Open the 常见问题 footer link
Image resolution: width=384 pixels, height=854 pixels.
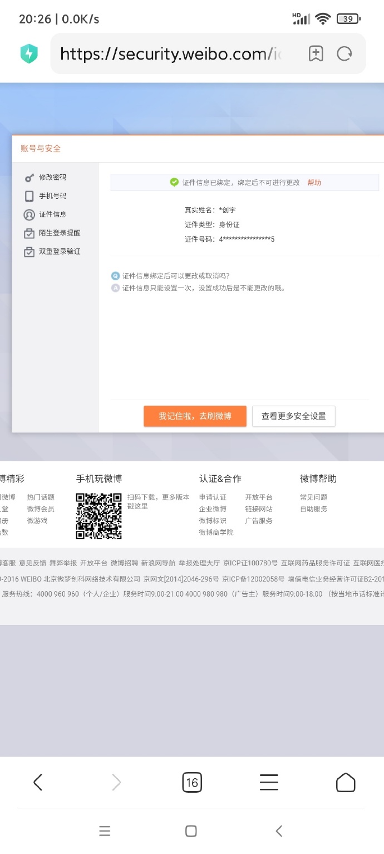(x=314, y=497)
